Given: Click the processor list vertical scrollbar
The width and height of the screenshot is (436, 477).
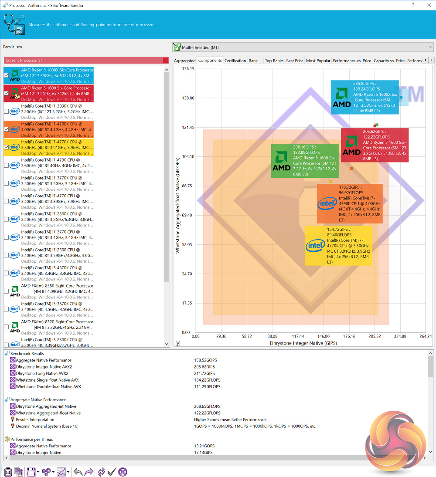Looking at the screenshot, I should (167, 177).
